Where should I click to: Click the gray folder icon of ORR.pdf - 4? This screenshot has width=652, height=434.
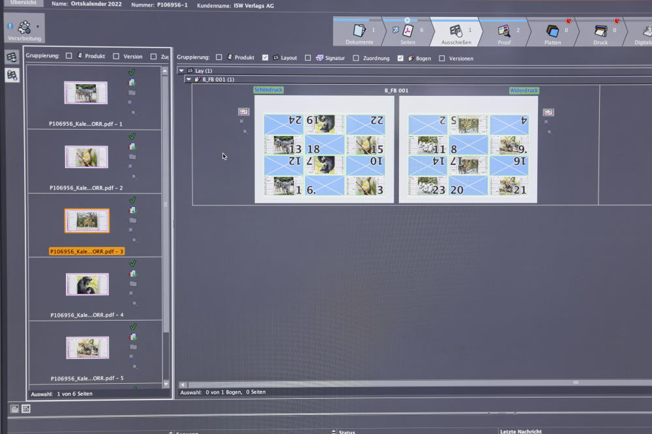click(133, 284)
